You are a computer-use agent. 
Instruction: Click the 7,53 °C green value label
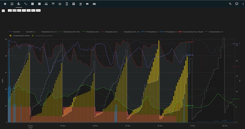click(236, 99)
